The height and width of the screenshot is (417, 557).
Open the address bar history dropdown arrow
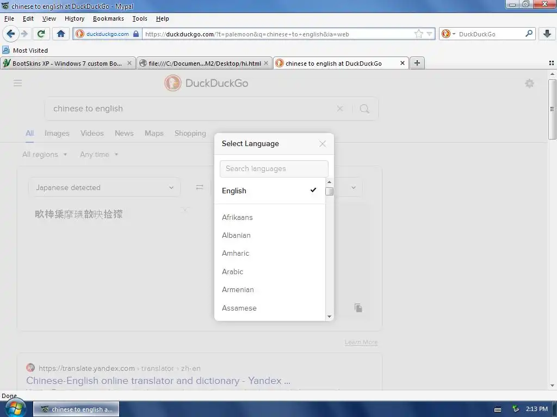click(430, 34)
